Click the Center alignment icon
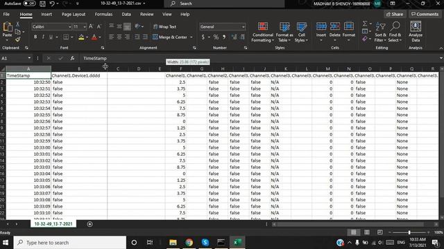 click(119, 37)
